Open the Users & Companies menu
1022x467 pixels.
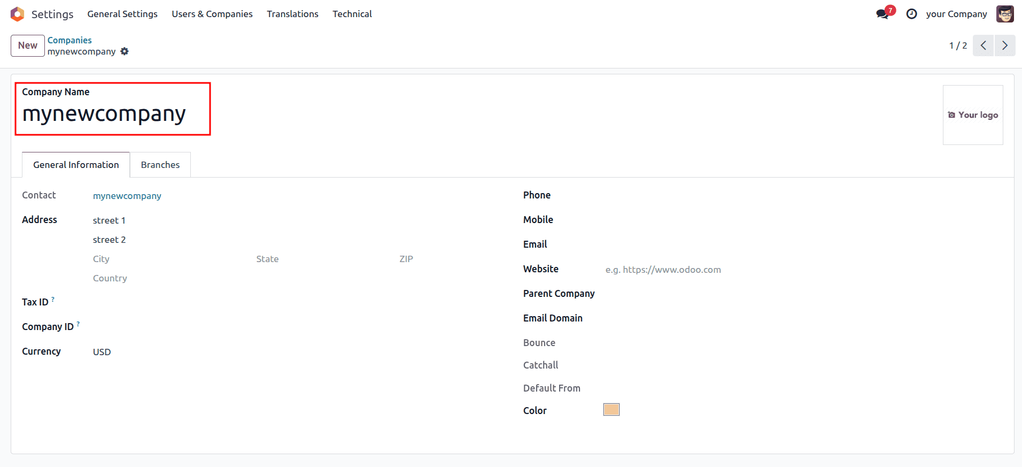click(212, 14)
